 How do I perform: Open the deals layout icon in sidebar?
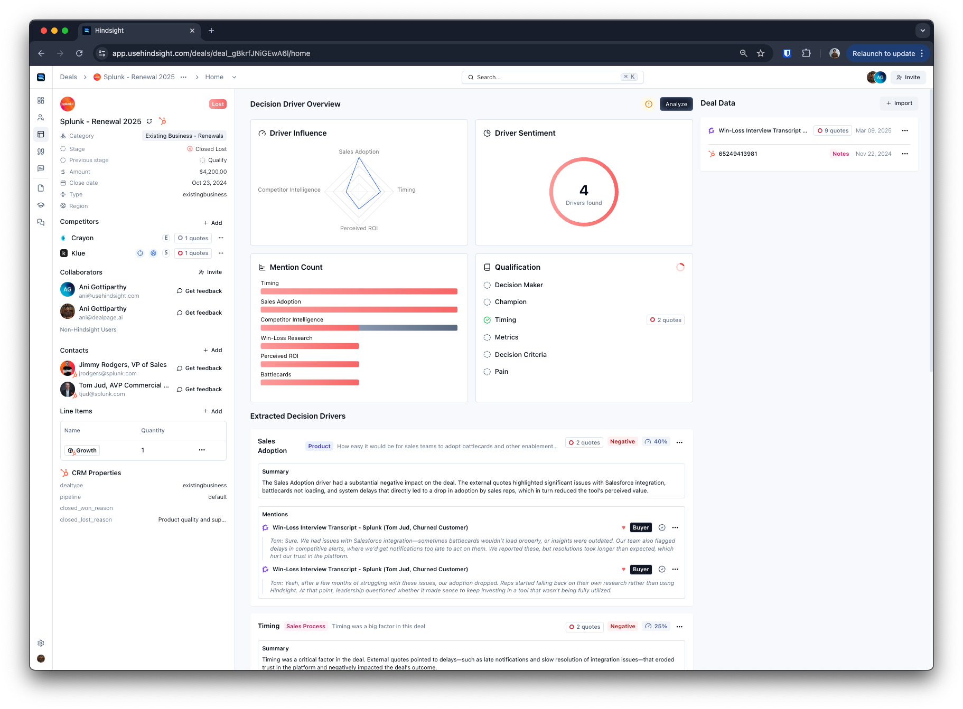41,135
